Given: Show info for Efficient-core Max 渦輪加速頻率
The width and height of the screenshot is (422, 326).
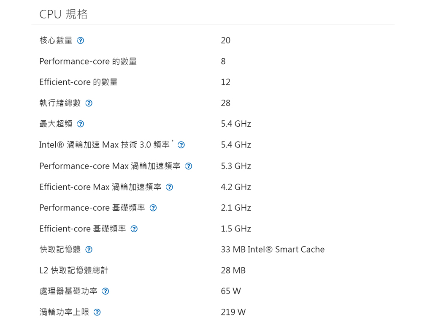Looking at the screenshot, I should [169, 187].
